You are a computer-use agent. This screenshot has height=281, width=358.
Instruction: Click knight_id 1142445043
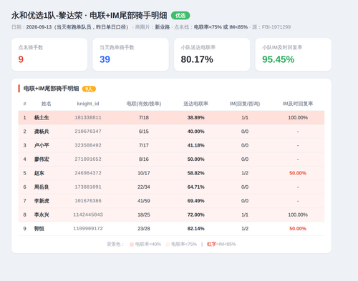(88, 215)
